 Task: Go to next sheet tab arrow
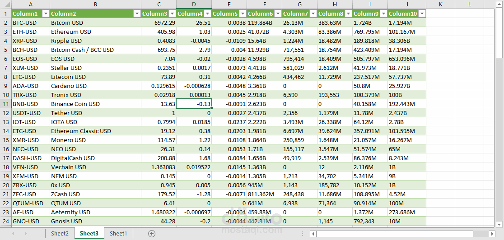(26, 234)
